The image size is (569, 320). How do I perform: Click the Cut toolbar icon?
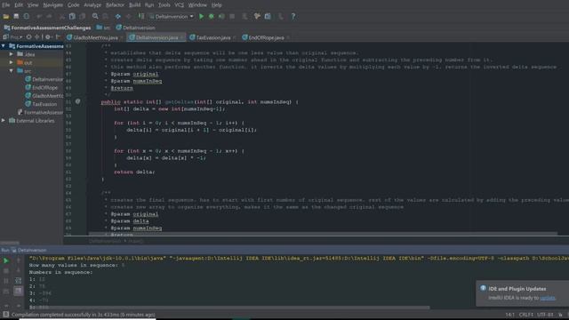62,16
